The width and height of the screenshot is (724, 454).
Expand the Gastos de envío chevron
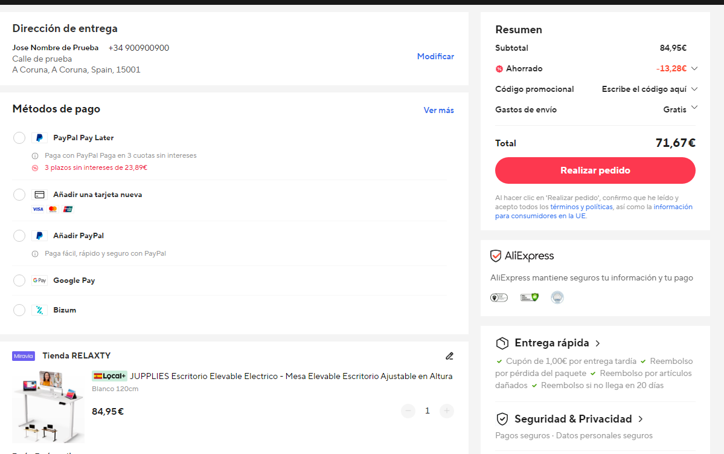pyautogui.click(x=694, y=108)
